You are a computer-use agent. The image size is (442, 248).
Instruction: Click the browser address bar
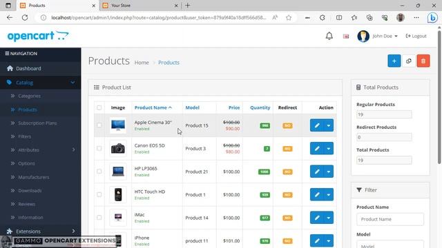[158, 18]
